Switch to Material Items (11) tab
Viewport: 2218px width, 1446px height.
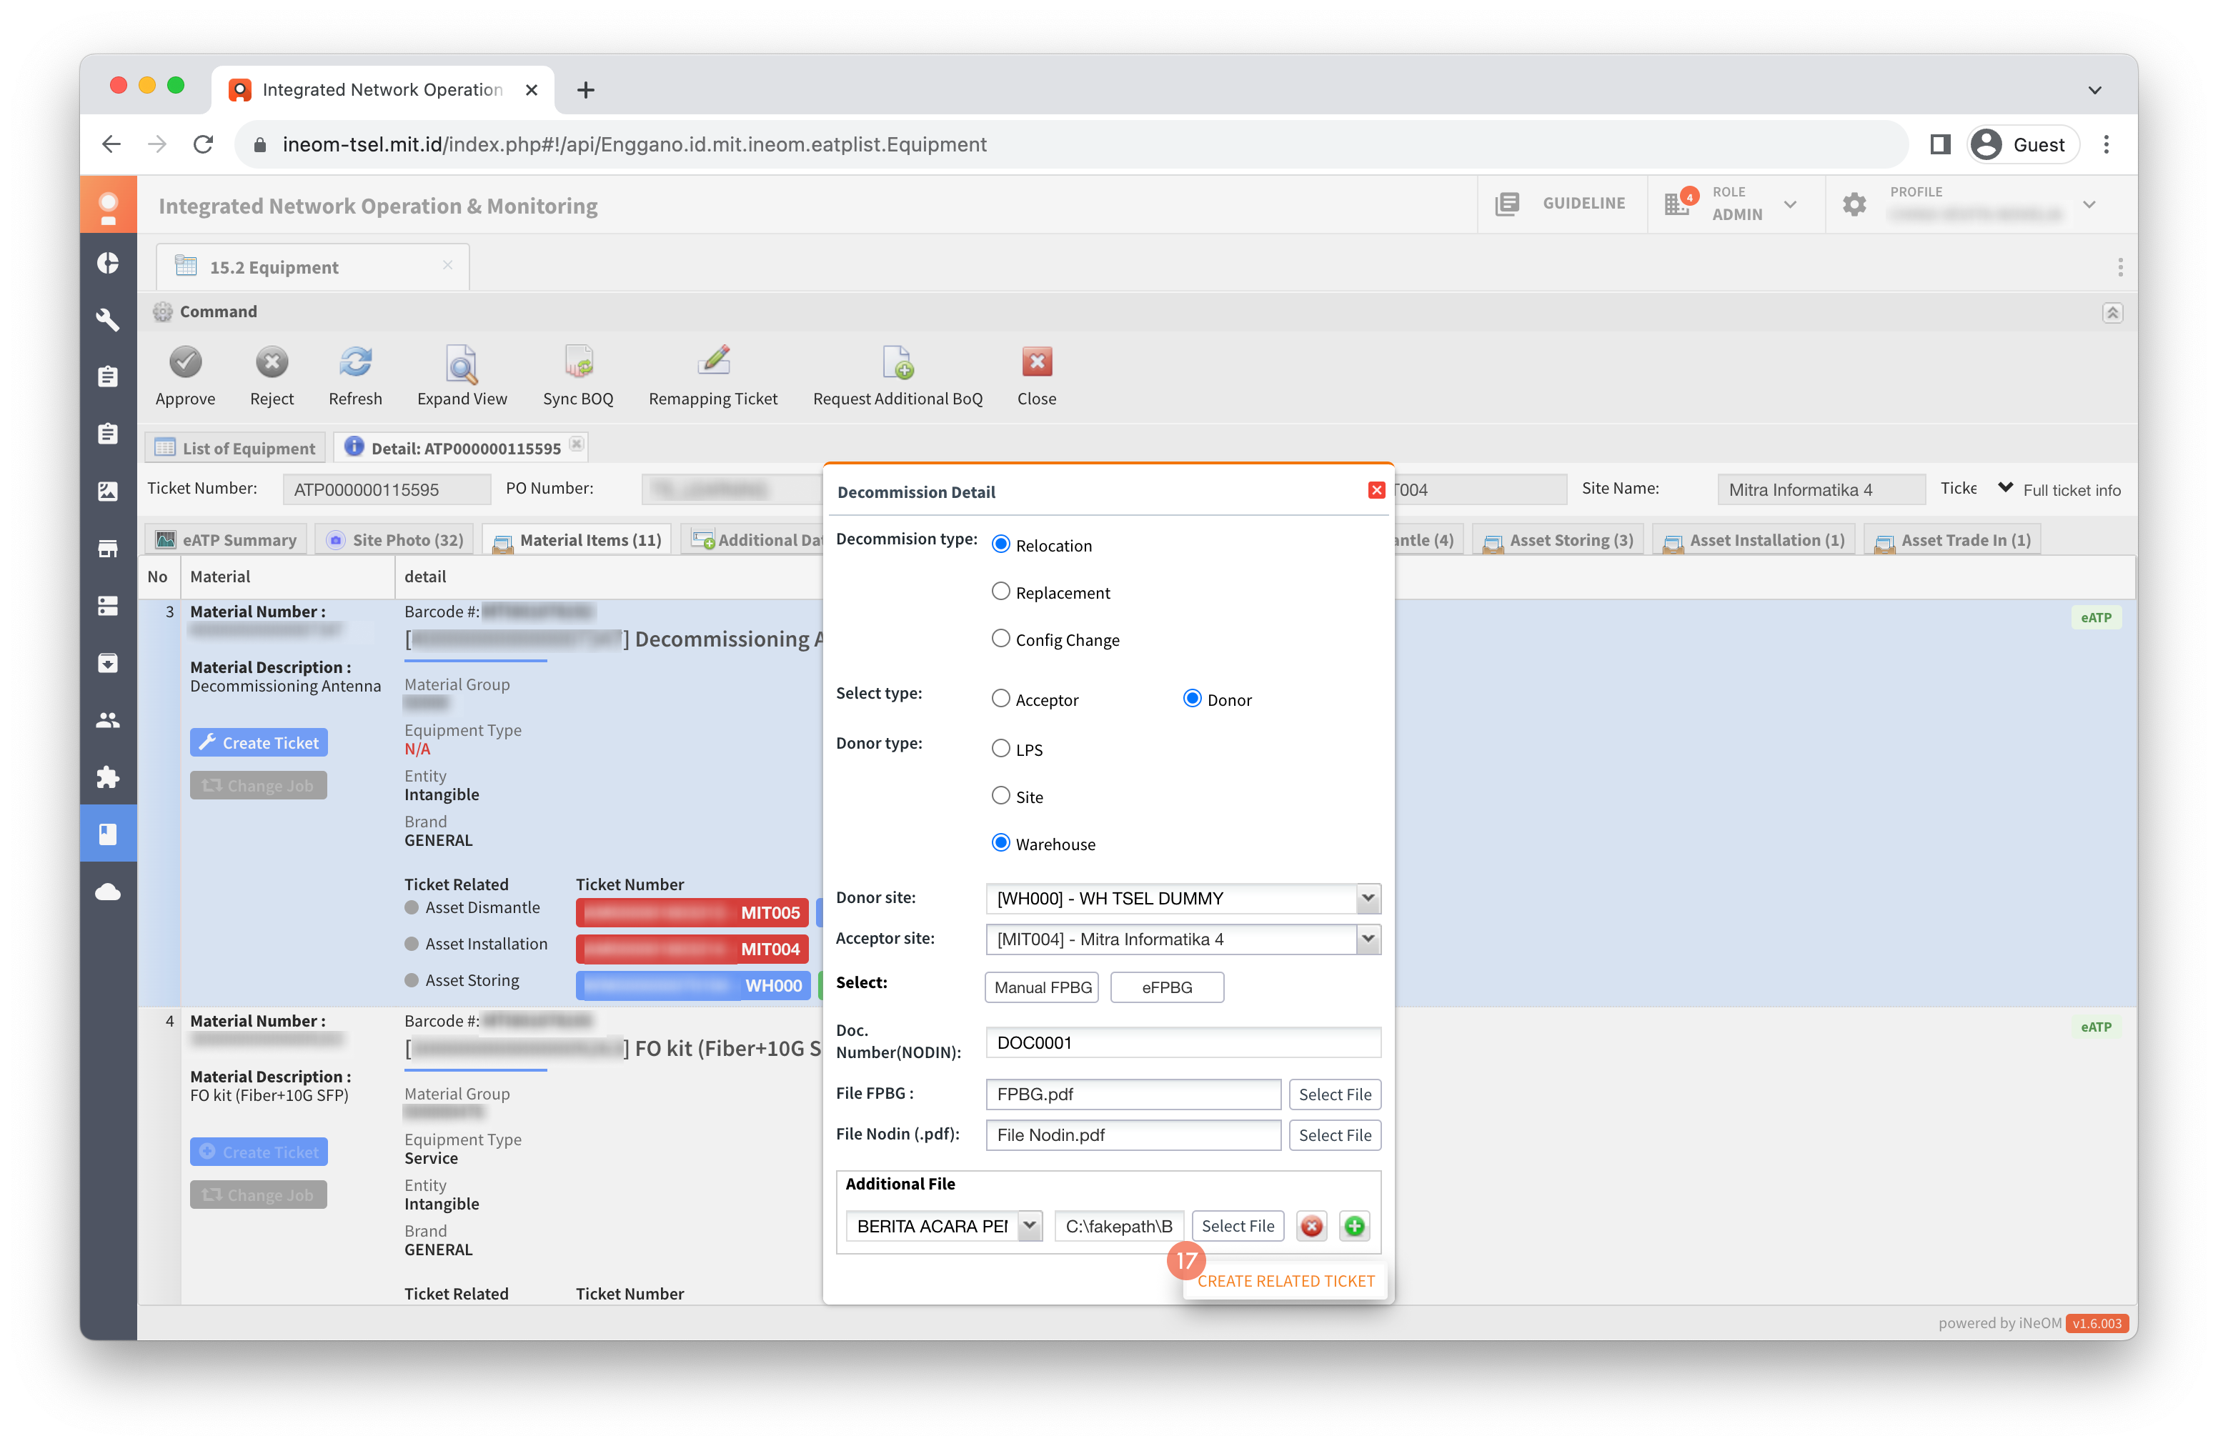click(577, 539)
